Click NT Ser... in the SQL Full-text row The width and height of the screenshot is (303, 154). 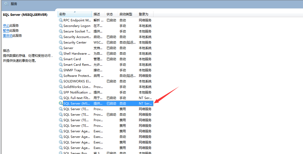coord(145,98)
